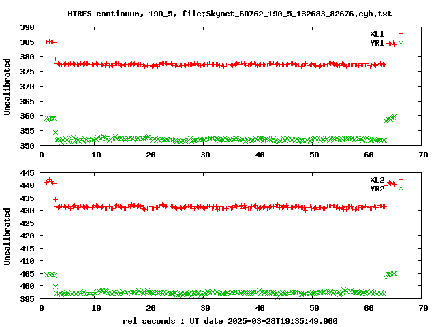
Task: Click the XL1 legend label
Action: (377, 34)
